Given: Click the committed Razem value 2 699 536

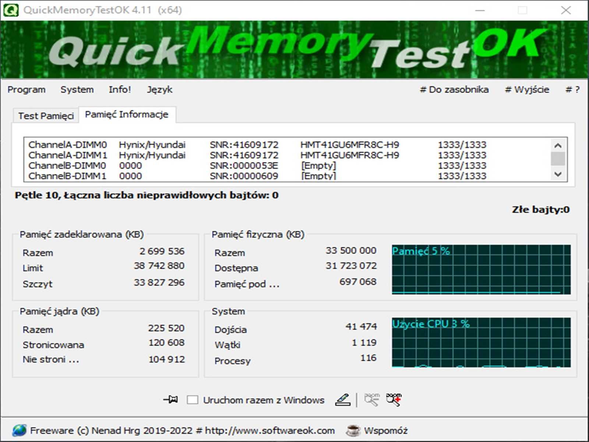Looking at the screenshot, I should (162, 251).
